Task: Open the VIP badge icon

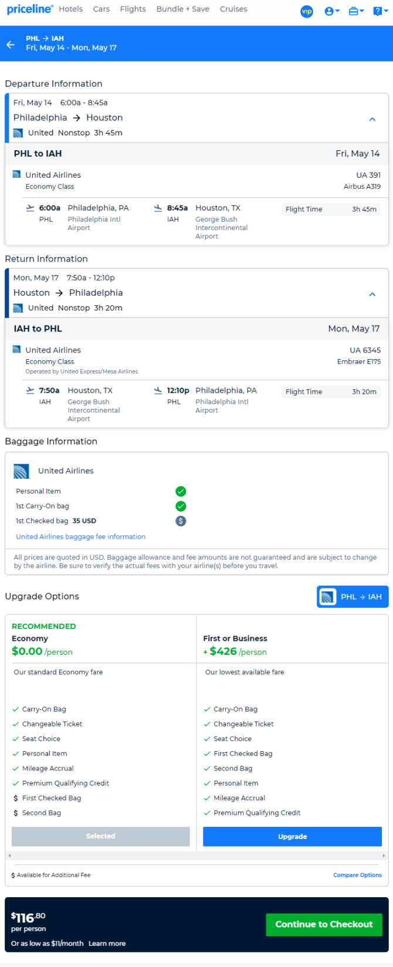Action: (x=307, y=11)
